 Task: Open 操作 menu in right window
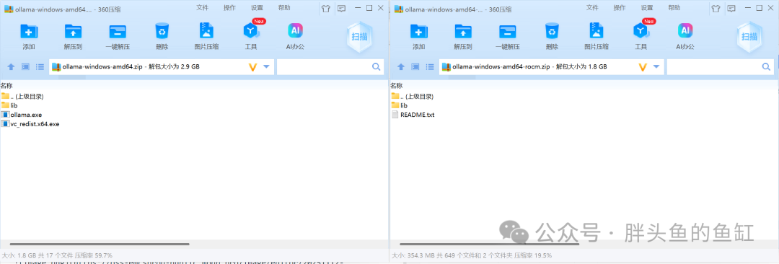(x=620, y=7)
